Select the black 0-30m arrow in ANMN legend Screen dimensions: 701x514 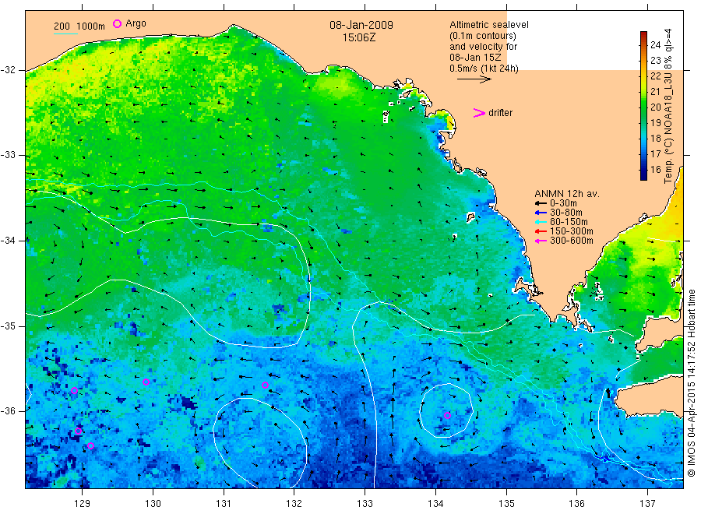click(x=541, y=203)
